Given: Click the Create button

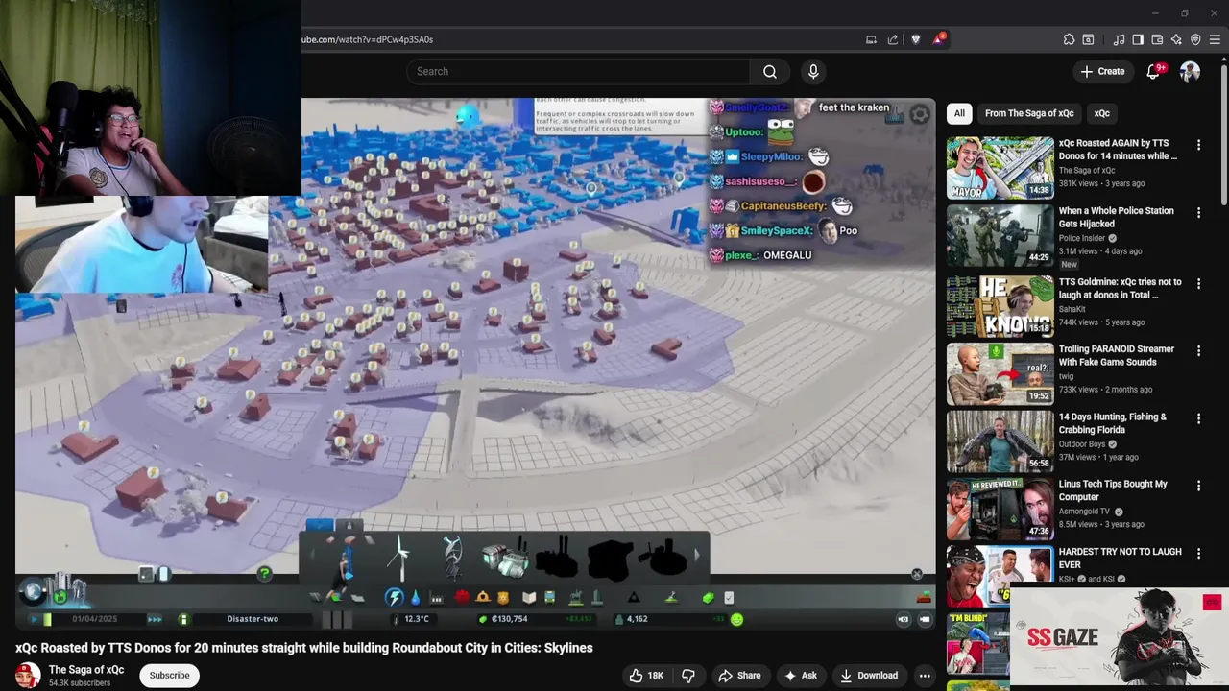Looking at the screenshot, I should click(1102, 71).
